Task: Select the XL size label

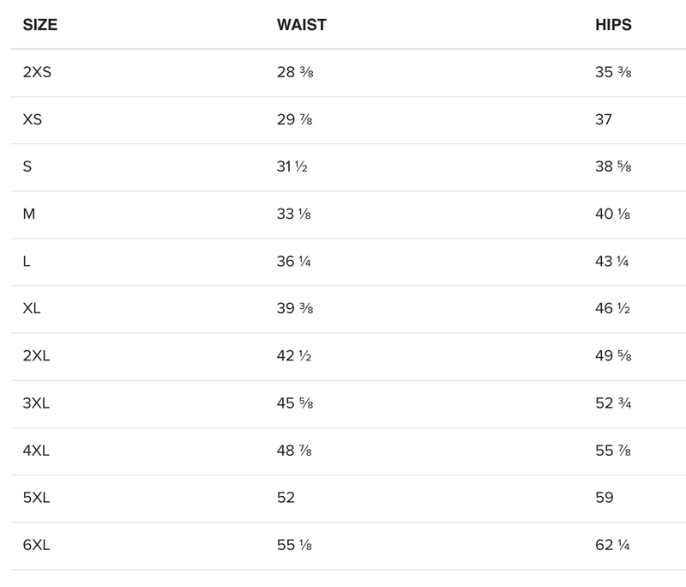Action: [32, 309]
